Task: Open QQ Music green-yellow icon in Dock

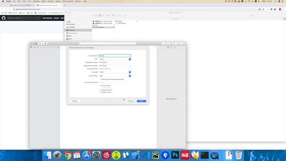Action: pos(116,155)
